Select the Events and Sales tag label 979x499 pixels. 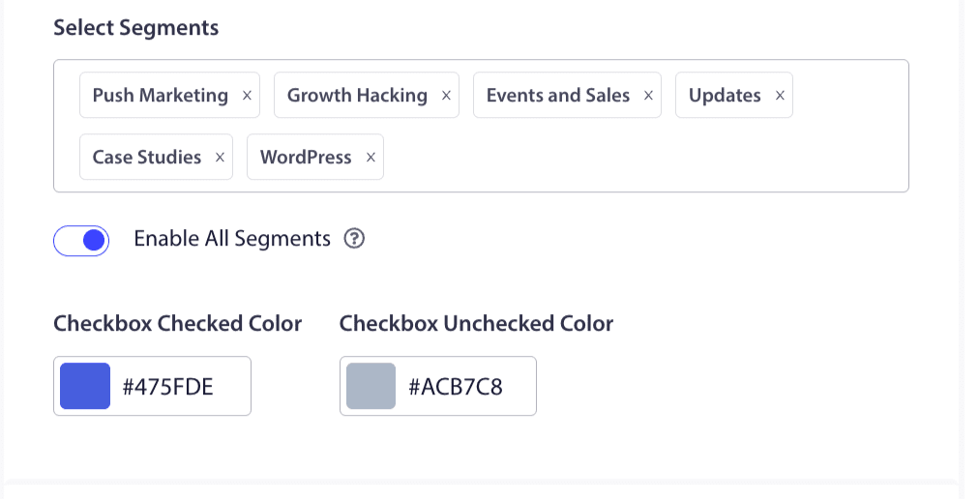click(x=558, y=96)
